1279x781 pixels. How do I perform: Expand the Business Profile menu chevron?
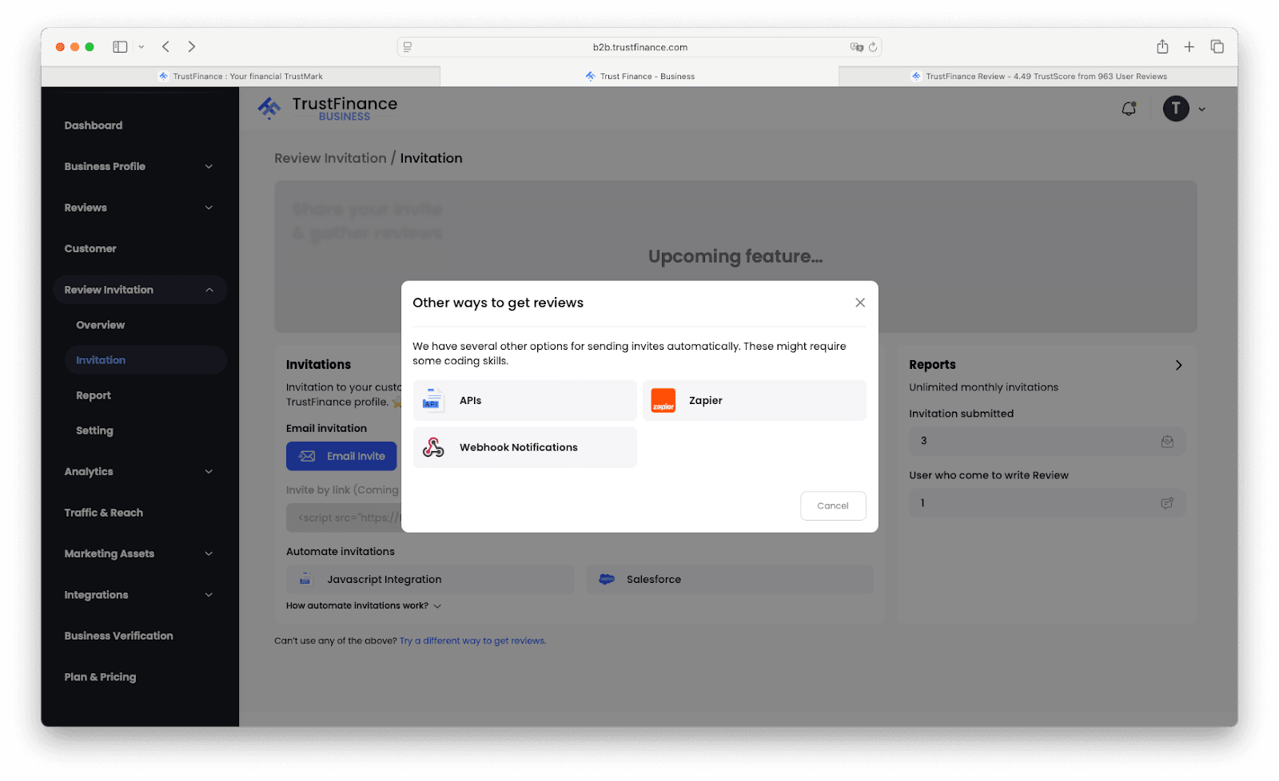209,167
